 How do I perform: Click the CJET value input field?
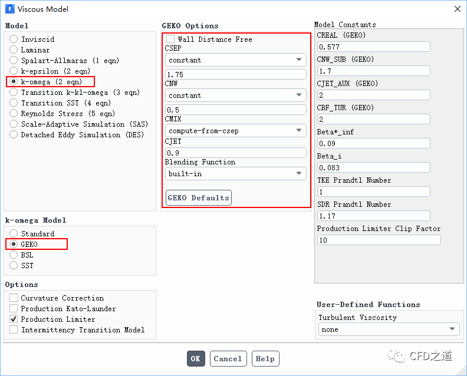coord(235,152)
